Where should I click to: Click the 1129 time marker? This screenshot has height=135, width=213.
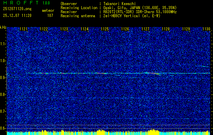pyautogui.click(x=186, y=29)
